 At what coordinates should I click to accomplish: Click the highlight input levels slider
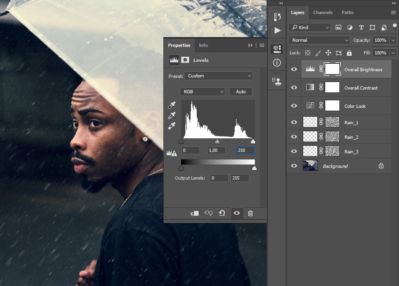[x=253, y=141]
